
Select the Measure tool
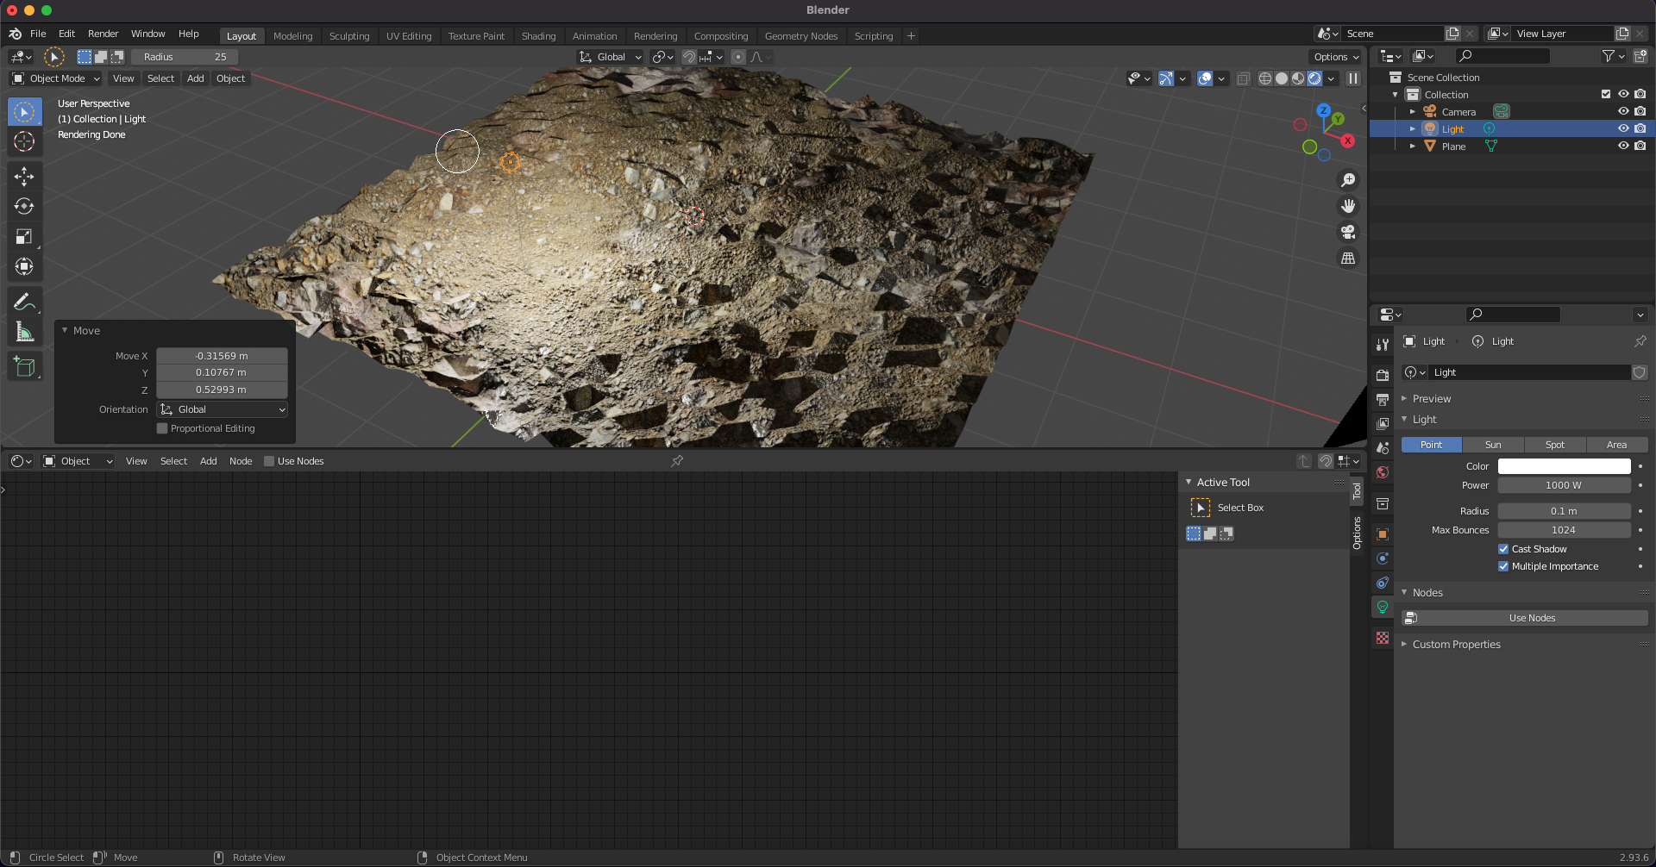tap(24, 333)
